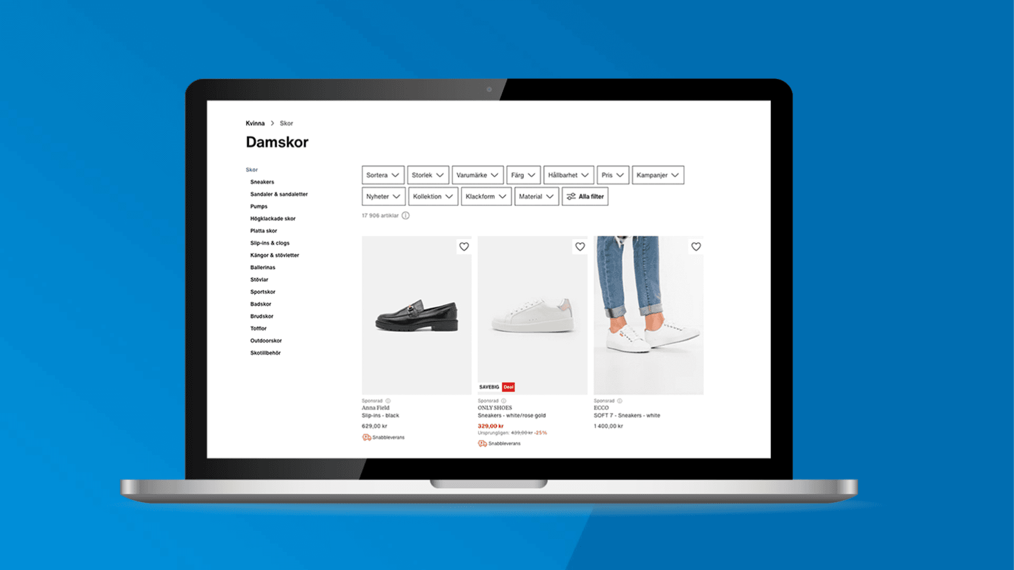
Task: Click the SAVEBIG Deal badge icon
Action: [x=499, y=387]
